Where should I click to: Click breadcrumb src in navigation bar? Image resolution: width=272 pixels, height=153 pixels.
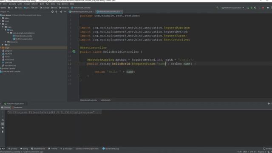click(x=11, y=8)
